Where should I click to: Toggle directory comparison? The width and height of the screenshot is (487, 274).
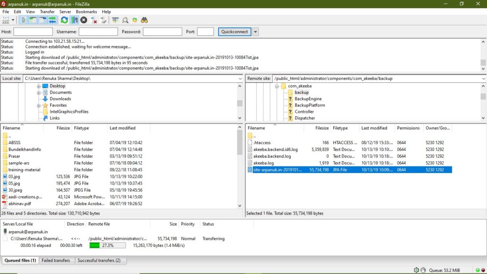click(x=125, y=20)
